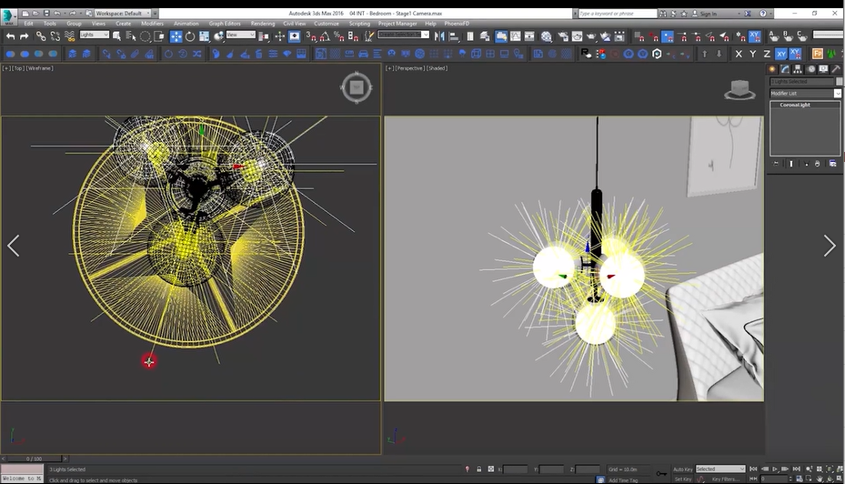Viewport: 845px width, 484px height.
Task: Toggle the 3D Snaps button
Action: coord(311,36)
